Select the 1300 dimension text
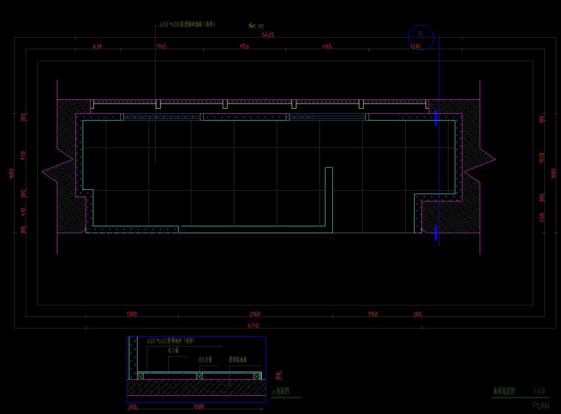The width and height of the screenshot is (561, 414). (131, 314)
